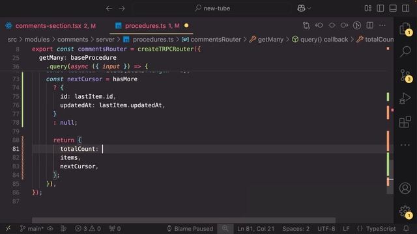Click the comments breadcrumb
This screenshot has height=234, width=417.
coord(72,40)
